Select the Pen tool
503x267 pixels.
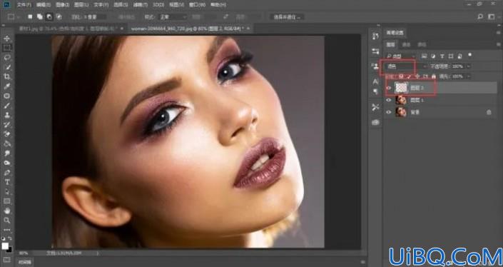point(6,173)
